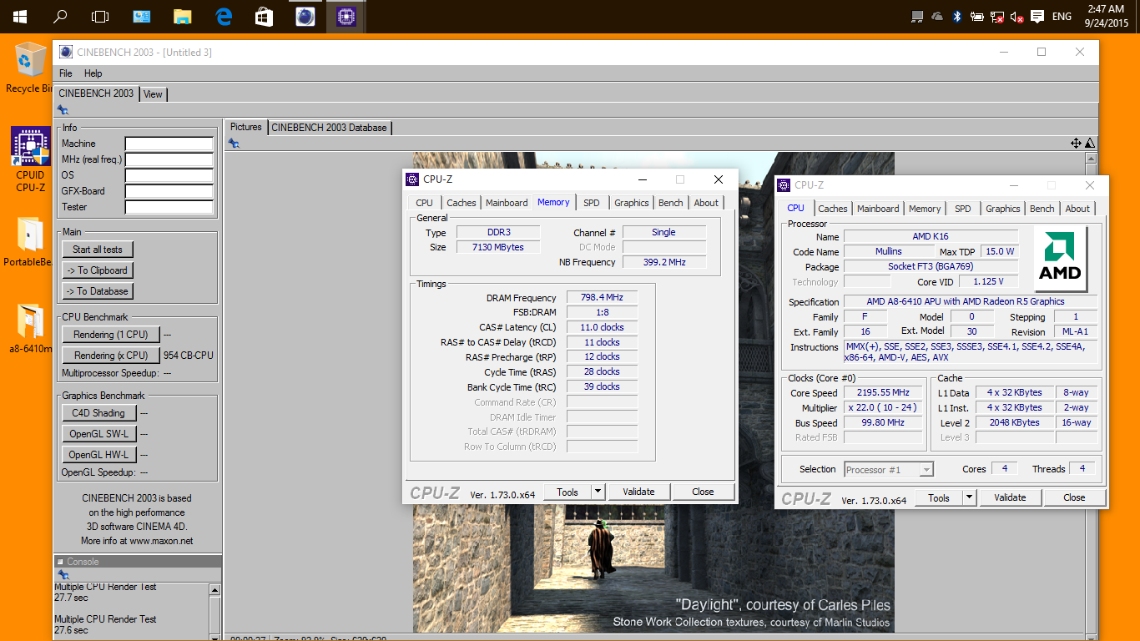Click the AMD logo in CPU-Z

(1059, 257)
